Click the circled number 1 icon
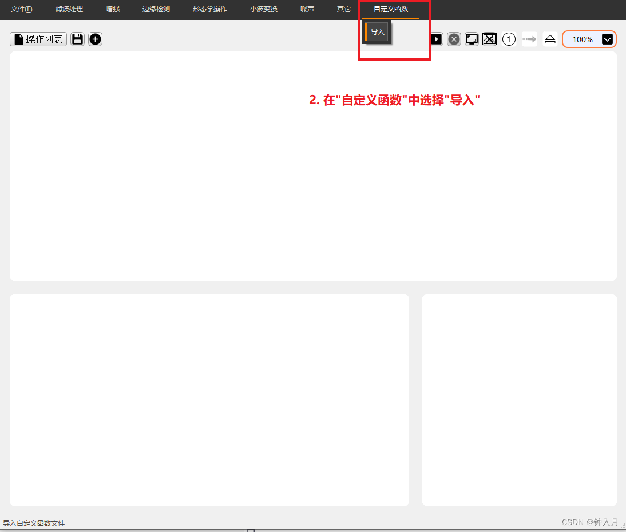This screenshot has width=626, height=532. pos(509,39)
